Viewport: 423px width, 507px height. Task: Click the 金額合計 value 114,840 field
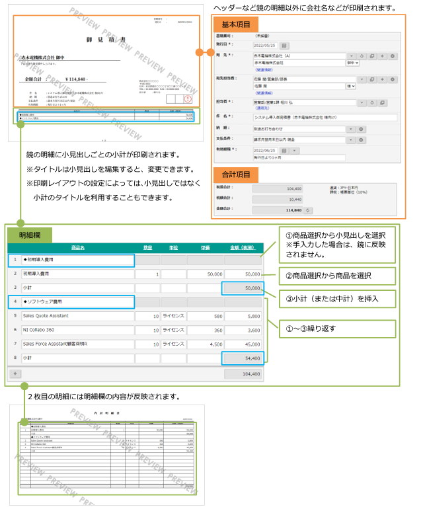pos(278,210)
